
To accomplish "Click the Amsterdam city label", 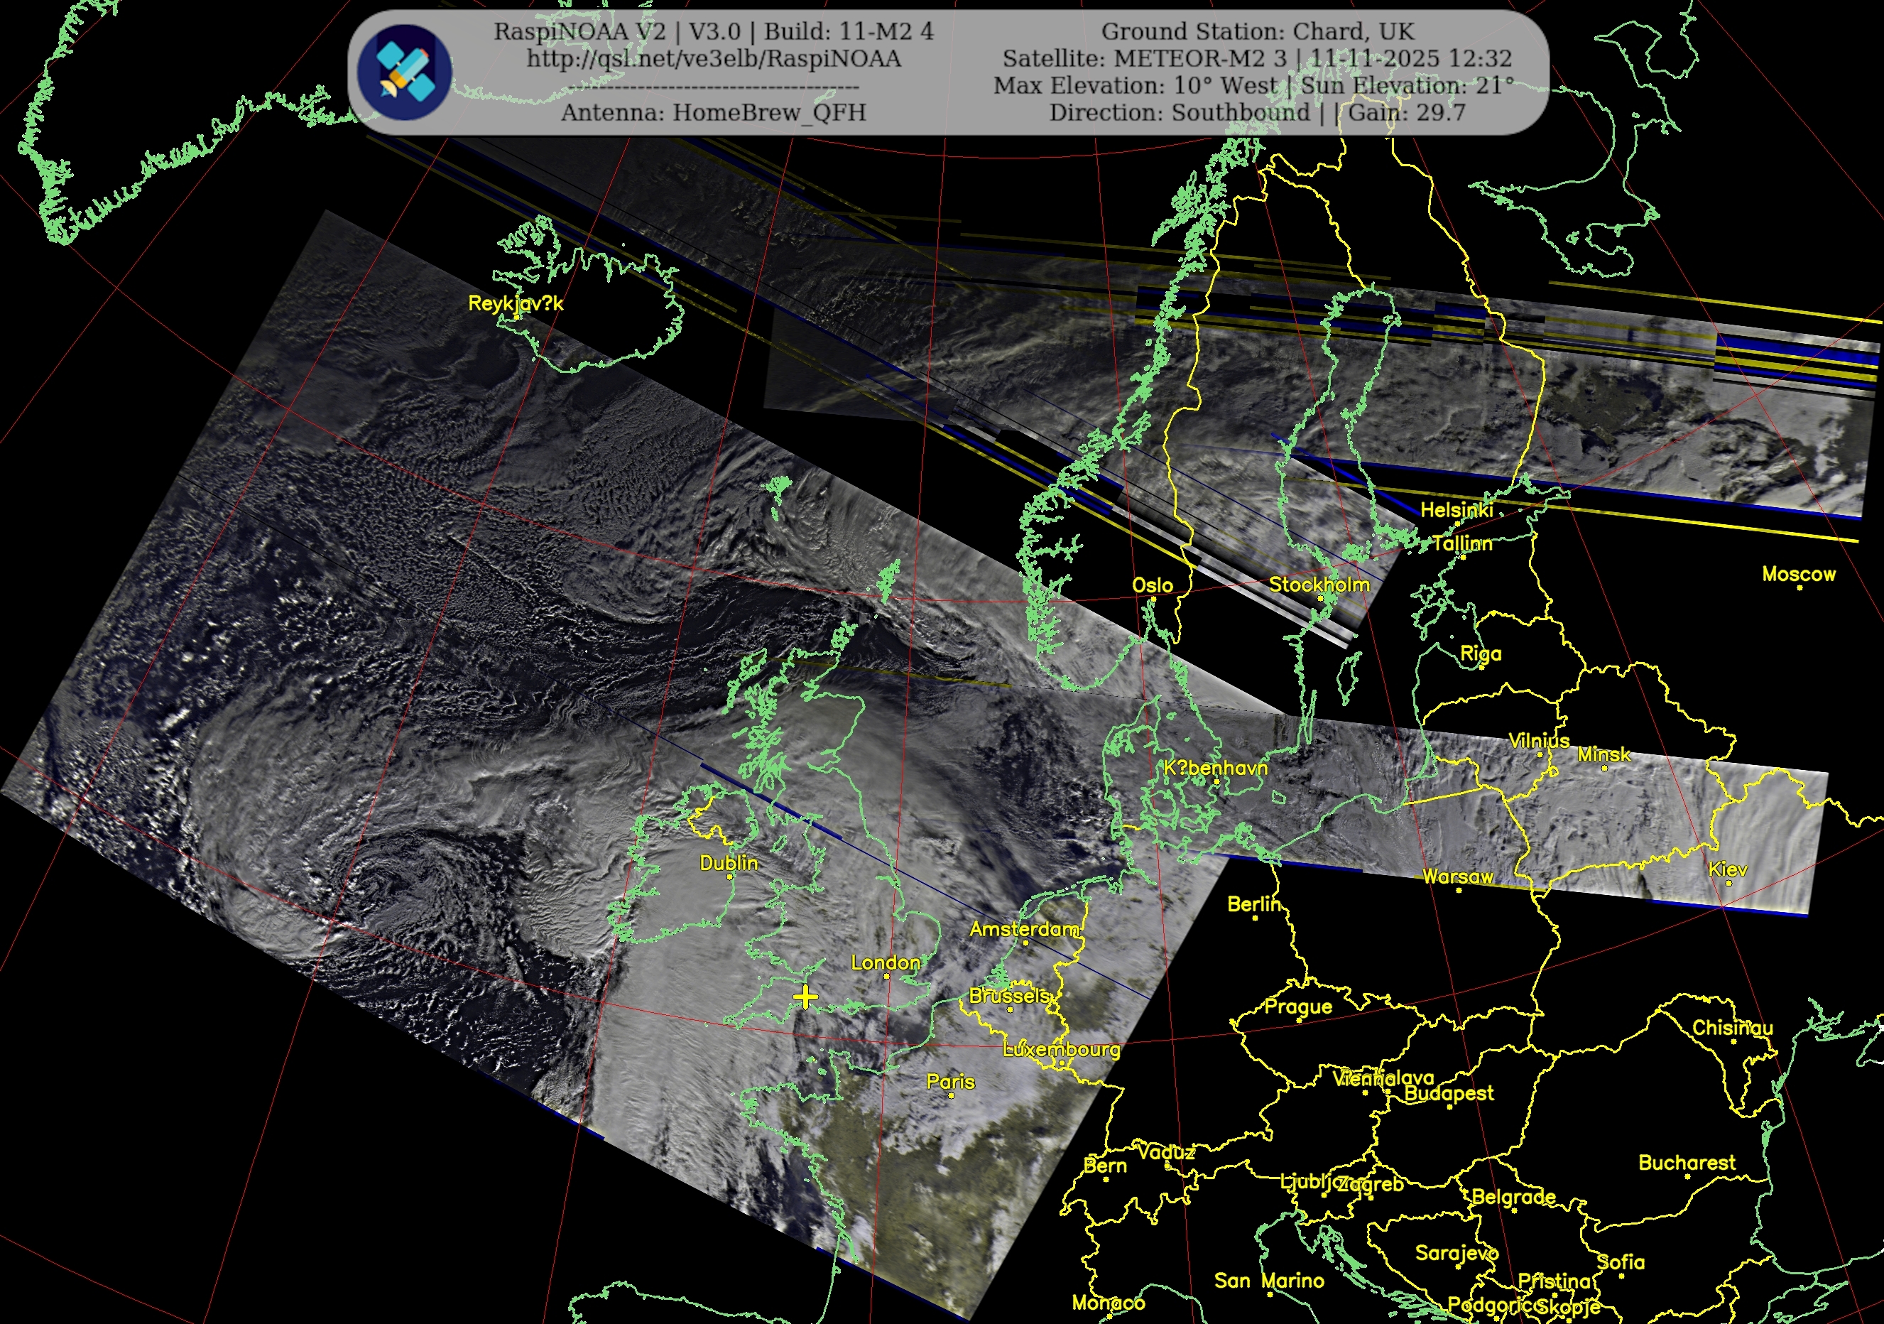I will (1025, 929).
